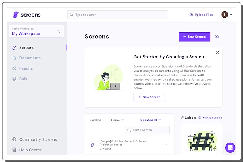Screen dimensions: 243x162
Task: Select Bulk in the sidebar
Action: (23, 79)
